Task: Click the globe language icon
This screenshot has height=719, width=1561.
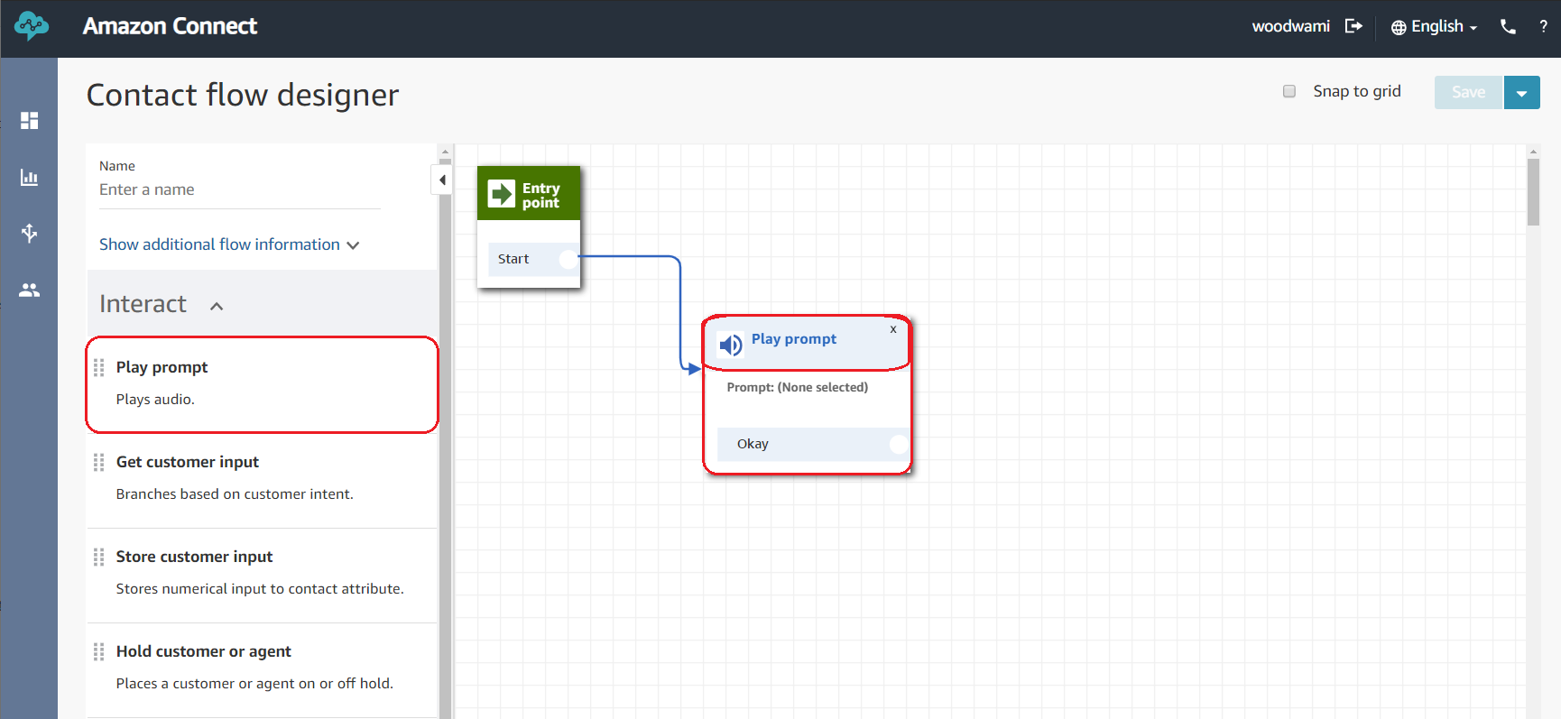Action: click(1399, 27)
